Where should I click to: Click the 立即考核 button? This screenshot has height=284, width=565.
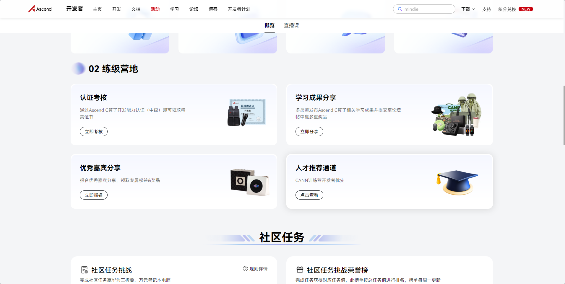point(93,131)
